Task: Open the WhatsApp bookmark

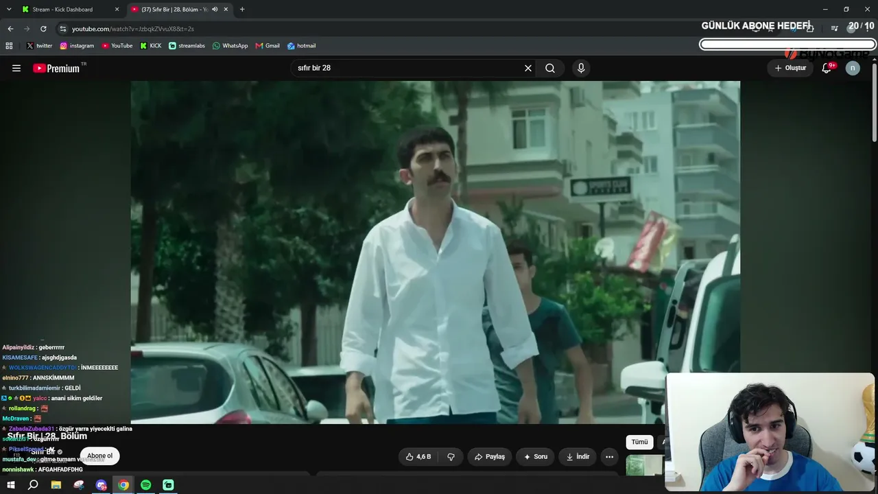Action: [x=230, y=46]
